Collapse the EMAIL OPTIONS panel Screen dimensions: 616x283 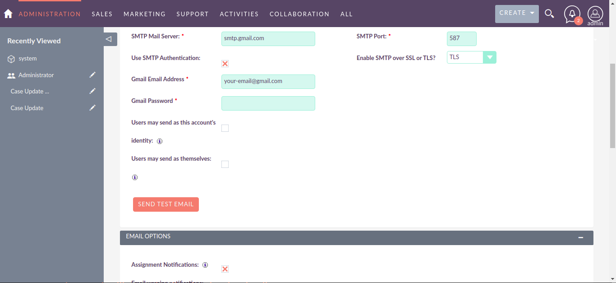coord(581,237)
